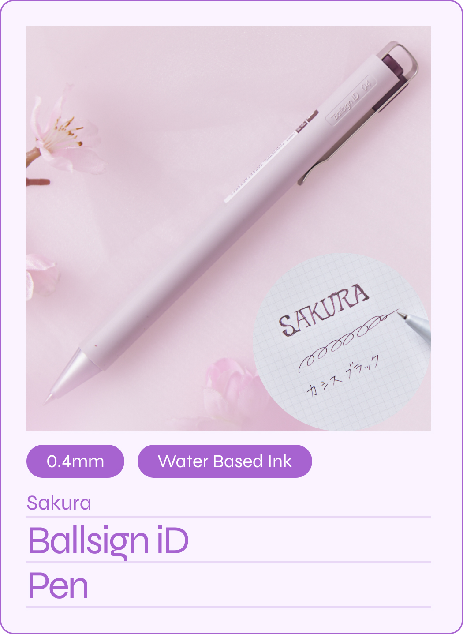Open the Sakura brand link

click(59, 503)
